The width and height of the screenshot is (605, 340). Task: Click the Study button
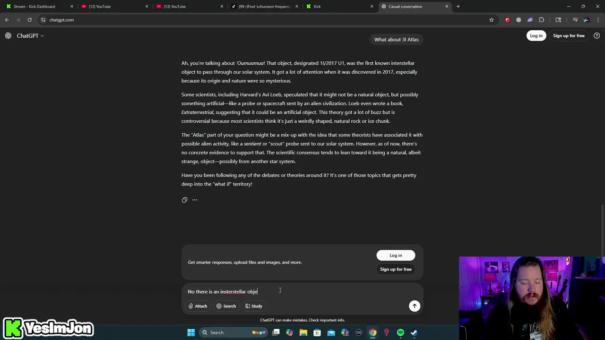pyautogui.click(x=254, y=306)
